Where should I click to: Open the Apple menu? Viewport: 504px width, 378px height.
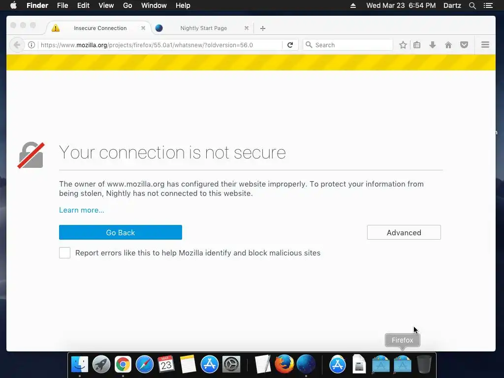click(x=13, y=5)
